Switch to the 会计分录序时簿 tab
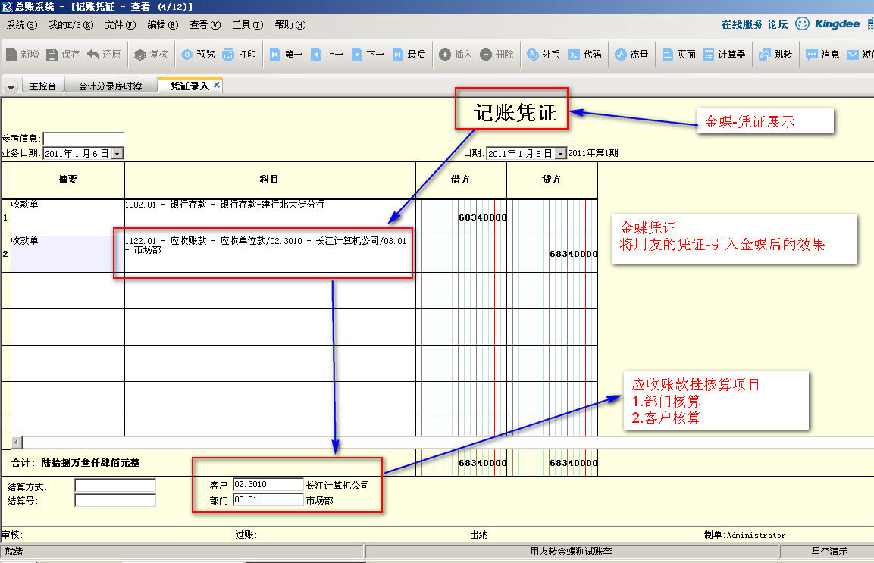This screenshot has height=563, width=874. (x=110, y=86)
